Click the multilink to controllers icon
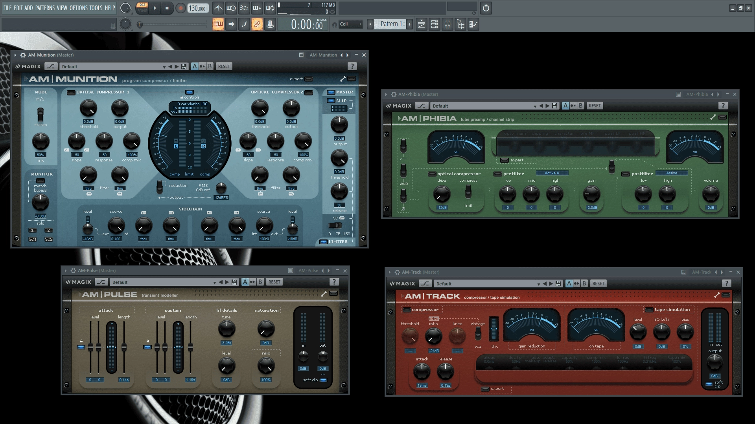755x424 pixels. pyautogui.click(x=270, y=24)
